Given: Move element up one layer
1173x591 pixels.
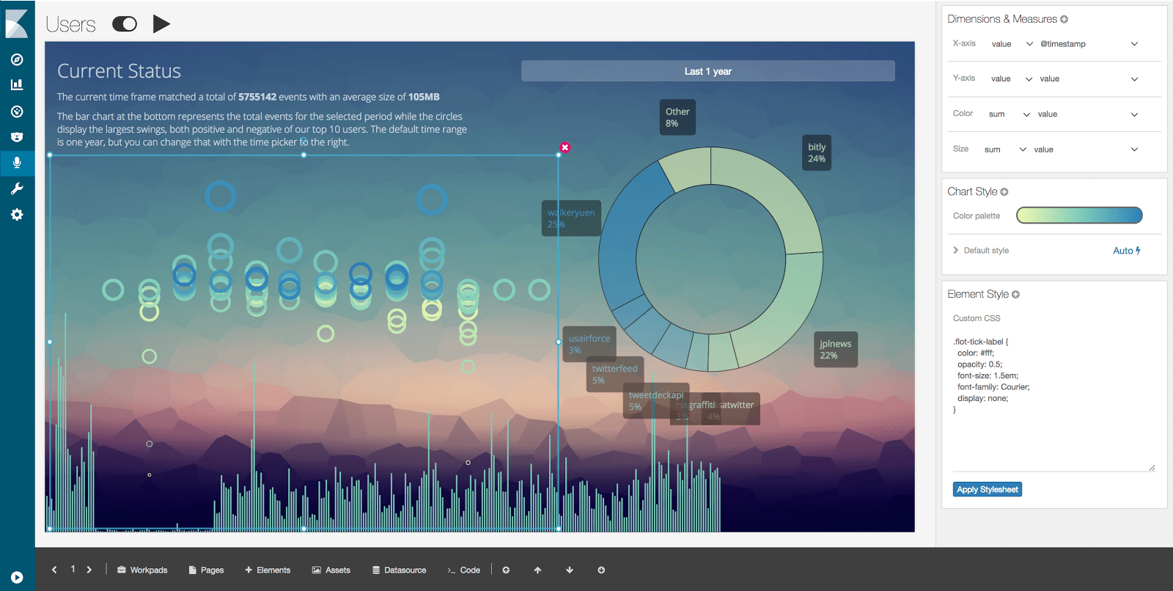Looking at the screenshot, I should (x=537, y=570).
